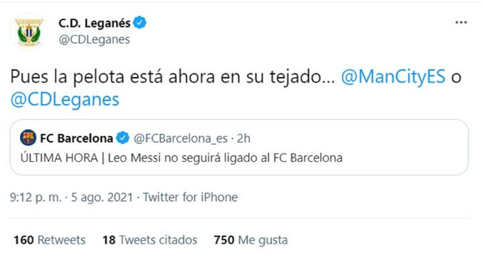Click the verified badge beside C.D. Leganés
Screen dimensions: 483x271
point(140,23)
